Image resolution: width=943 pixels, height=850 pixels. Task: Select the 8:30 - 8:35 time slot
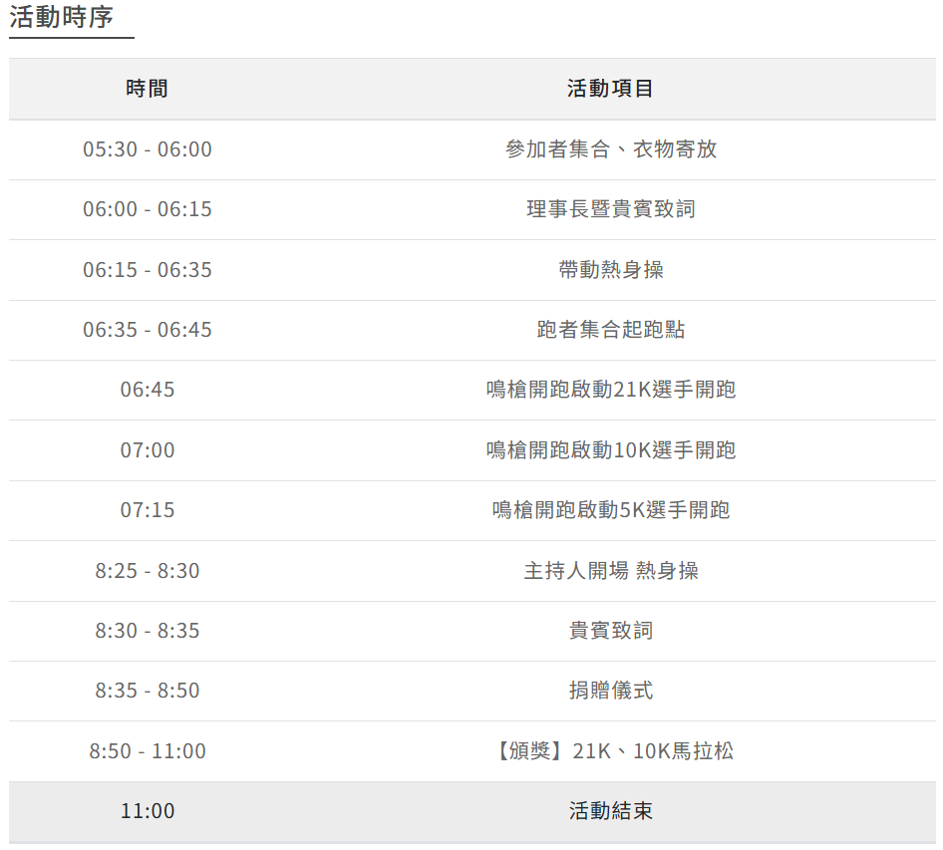coord(148,631)
